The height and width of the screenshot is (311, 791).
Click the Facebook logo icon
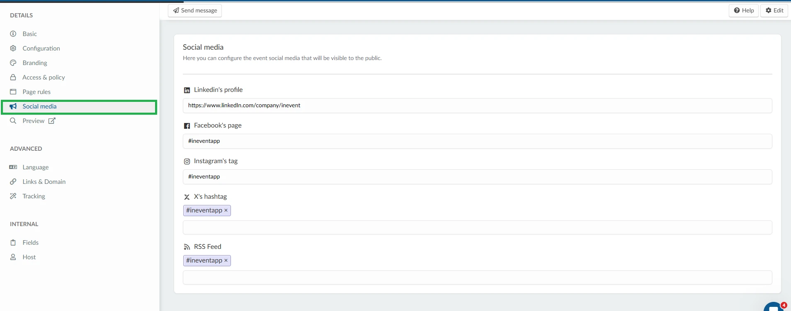(187, 126)
